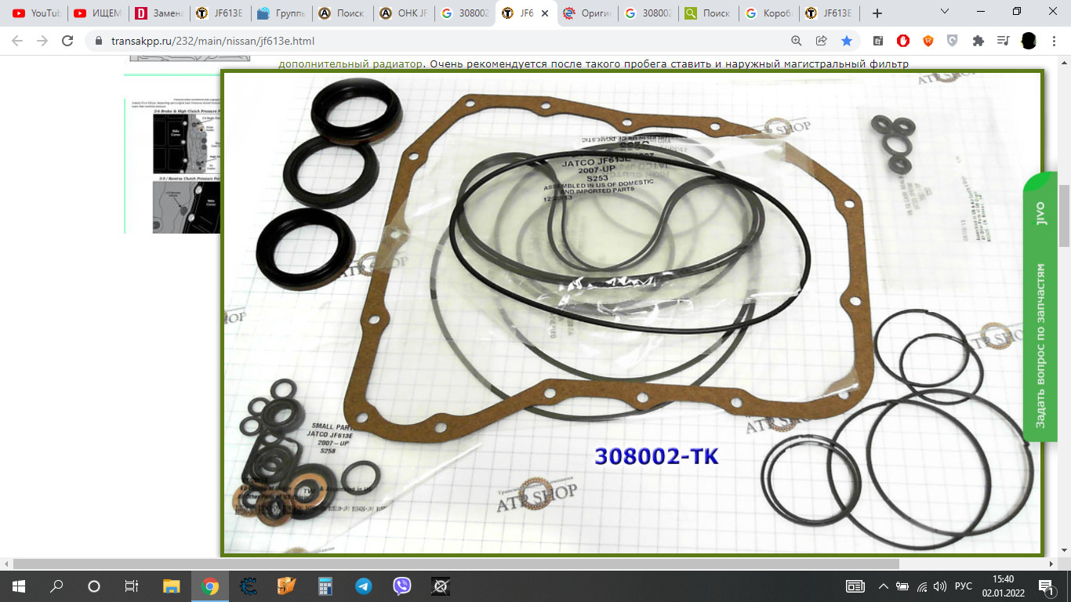This screenshot has width=1071, height=602.
Task: Open the Chrome three-dot menu
Action: click(1055, 41)
